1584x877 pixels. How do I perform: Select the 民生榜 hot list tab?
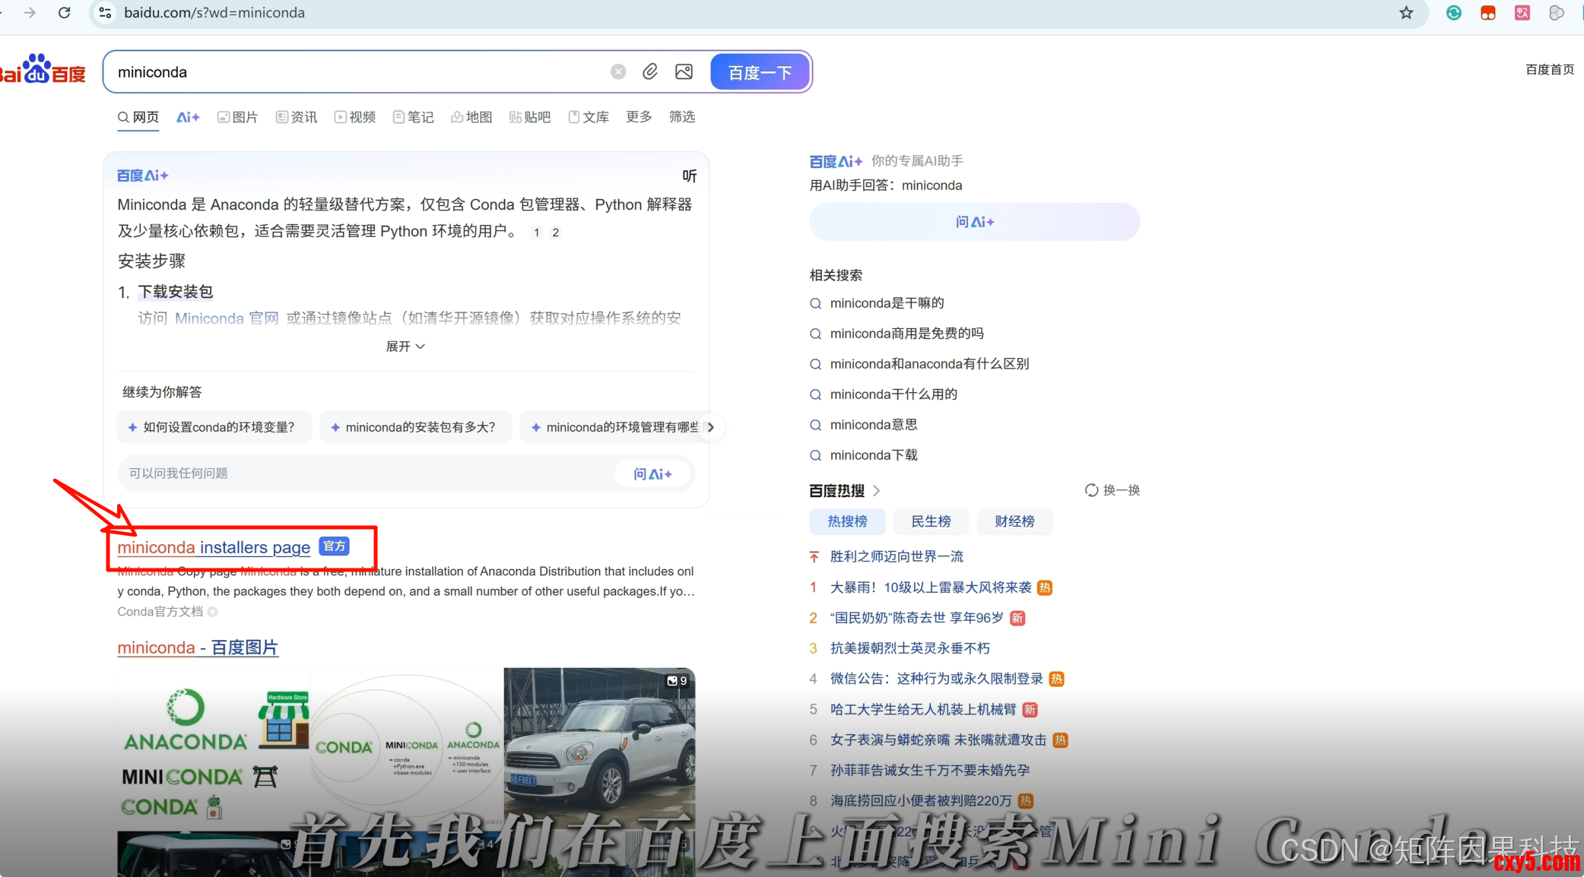[931, 521]
